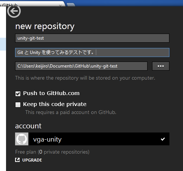This screenshot has width=183, height=171.
Task: Open the folder browser with the ellipsis button
Action: pyautogui.click(x=161, y=66)
